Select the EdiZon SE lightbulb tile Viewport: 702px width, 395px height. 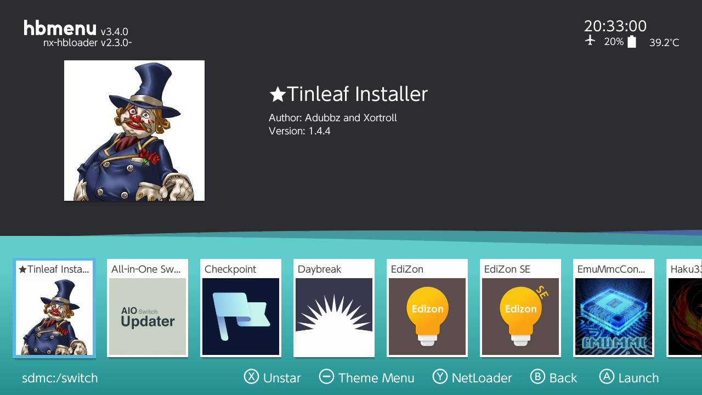520,308
